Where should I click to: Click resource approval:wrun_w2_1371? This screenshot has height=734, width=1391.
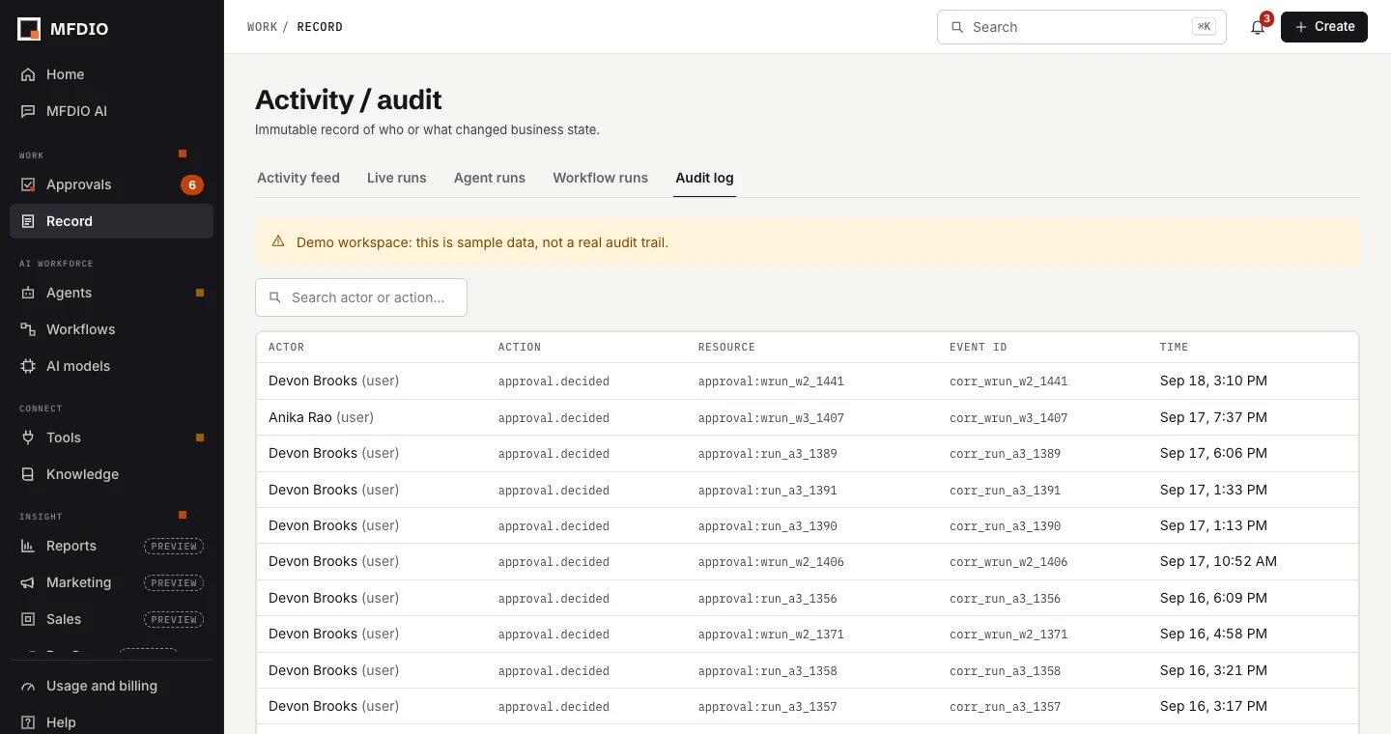tap(771, 635)
